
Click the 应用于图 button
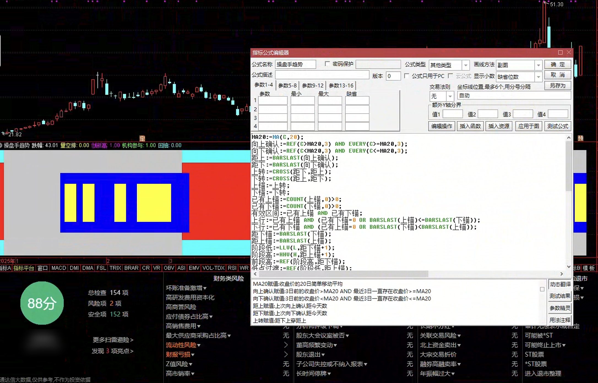click(529, 126)
